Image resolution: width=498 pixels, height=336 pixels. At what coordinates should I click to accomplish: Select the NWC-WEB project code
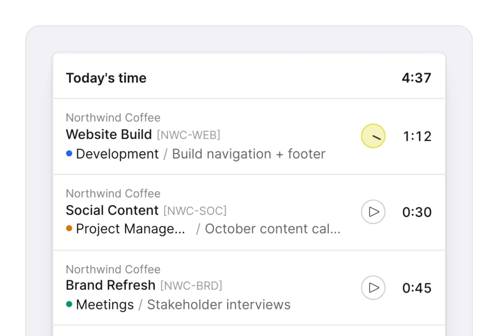point(189,135)
